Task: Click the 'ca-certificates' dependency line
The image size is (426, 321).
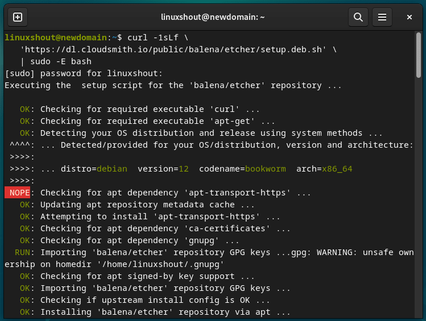Action: click(155, 228)
